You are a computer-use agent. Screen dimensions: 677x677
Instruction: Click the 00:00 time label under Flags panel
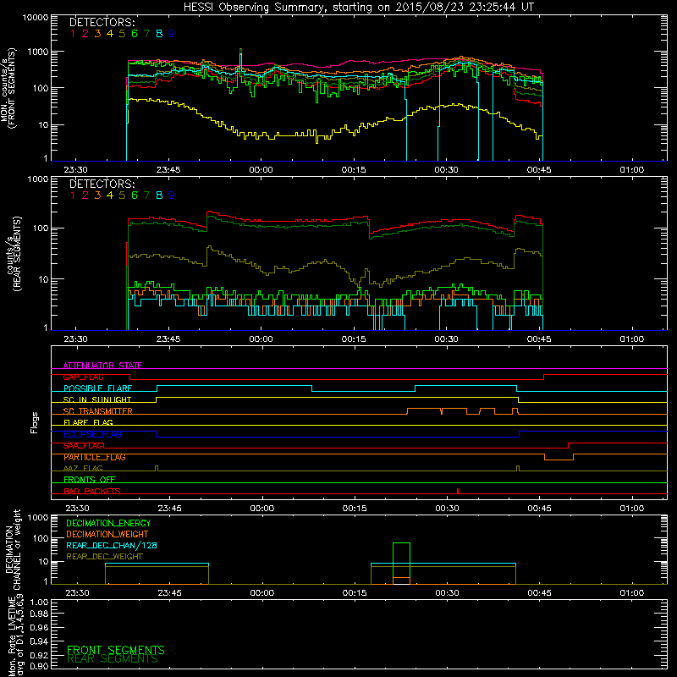(x=262, y=509)
